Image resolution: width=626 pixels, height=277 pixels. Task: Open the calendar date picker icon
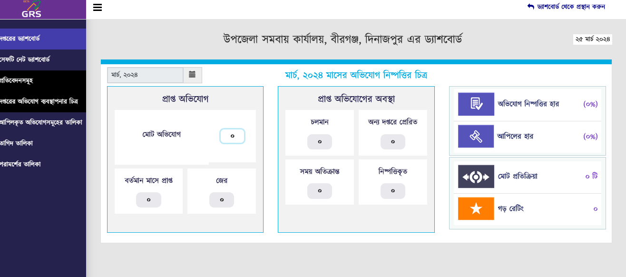[192, 75]
